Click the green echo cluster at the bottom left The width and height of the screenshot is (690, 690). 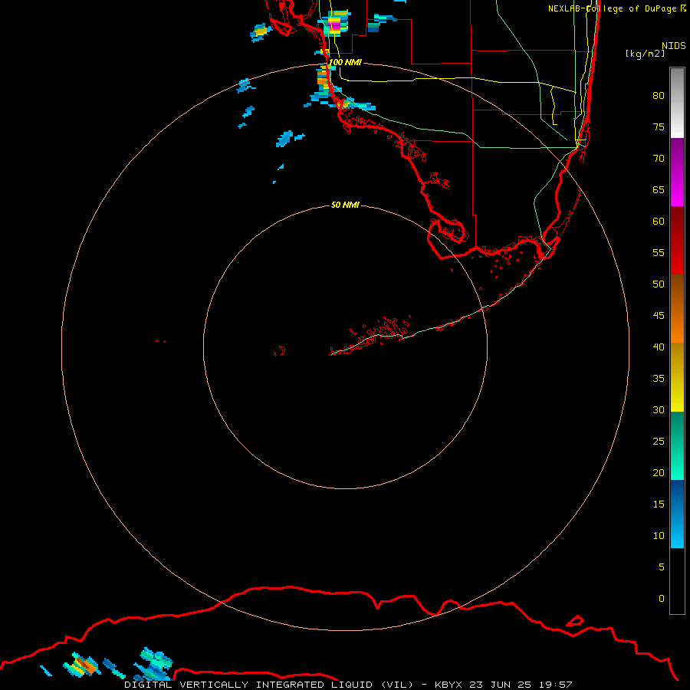click(154, 663)
